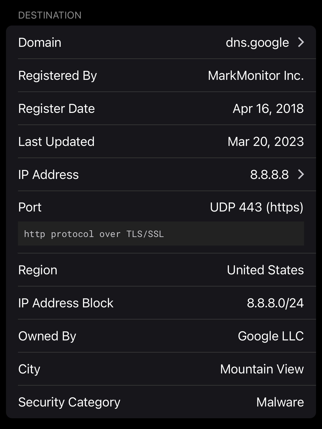The height and width of the screenshot is (429, 322).
Task: Tap the dns.google domain value
Action: (257, 43)
